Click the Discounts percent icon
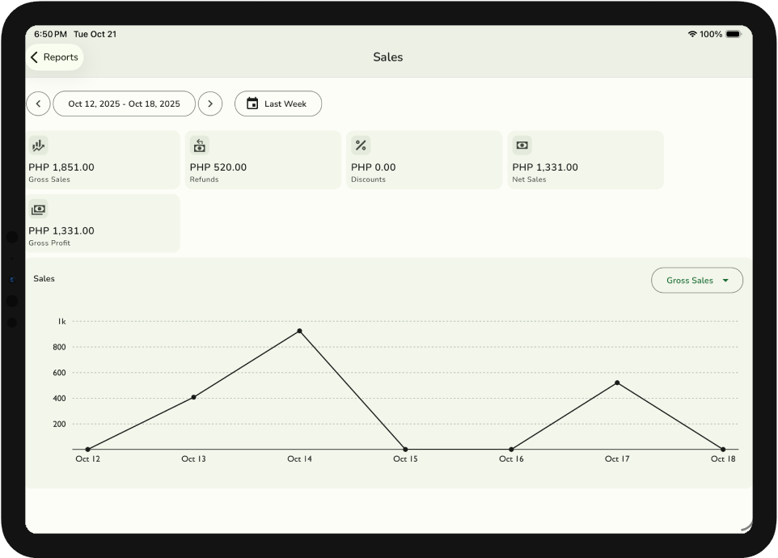 point(361,146)
